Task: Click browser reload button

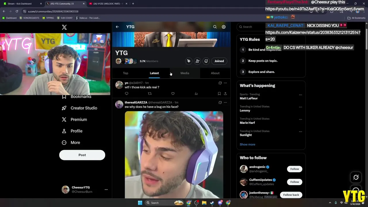Action: click(17, 11)
